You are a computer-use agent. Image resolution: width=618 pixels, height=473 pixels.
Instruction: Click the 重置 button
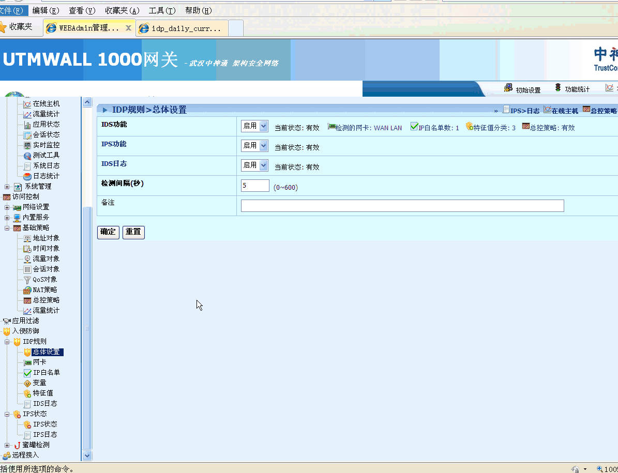(133, 232)
